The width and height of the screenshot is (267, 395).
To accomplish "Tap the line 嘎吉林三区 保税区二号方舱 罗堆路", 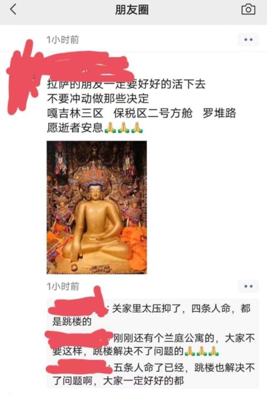I will click(141, 113).
